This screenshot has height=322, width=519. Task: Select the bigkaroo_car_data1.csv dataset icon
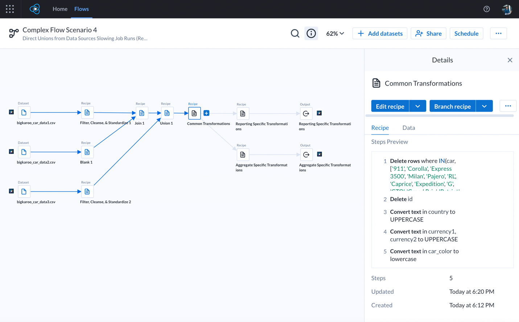[x=24, y=112]
